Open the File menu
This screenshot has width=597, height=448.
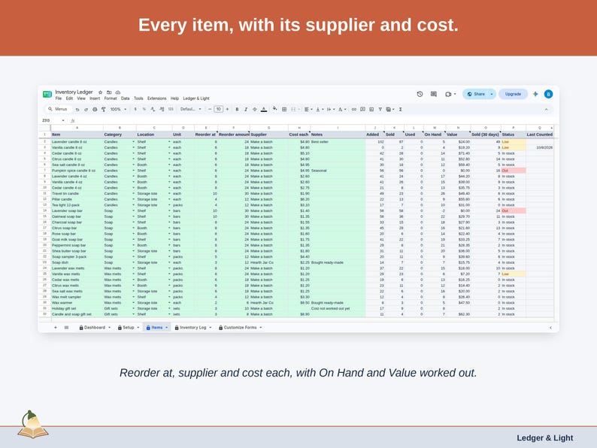point(58,98)
